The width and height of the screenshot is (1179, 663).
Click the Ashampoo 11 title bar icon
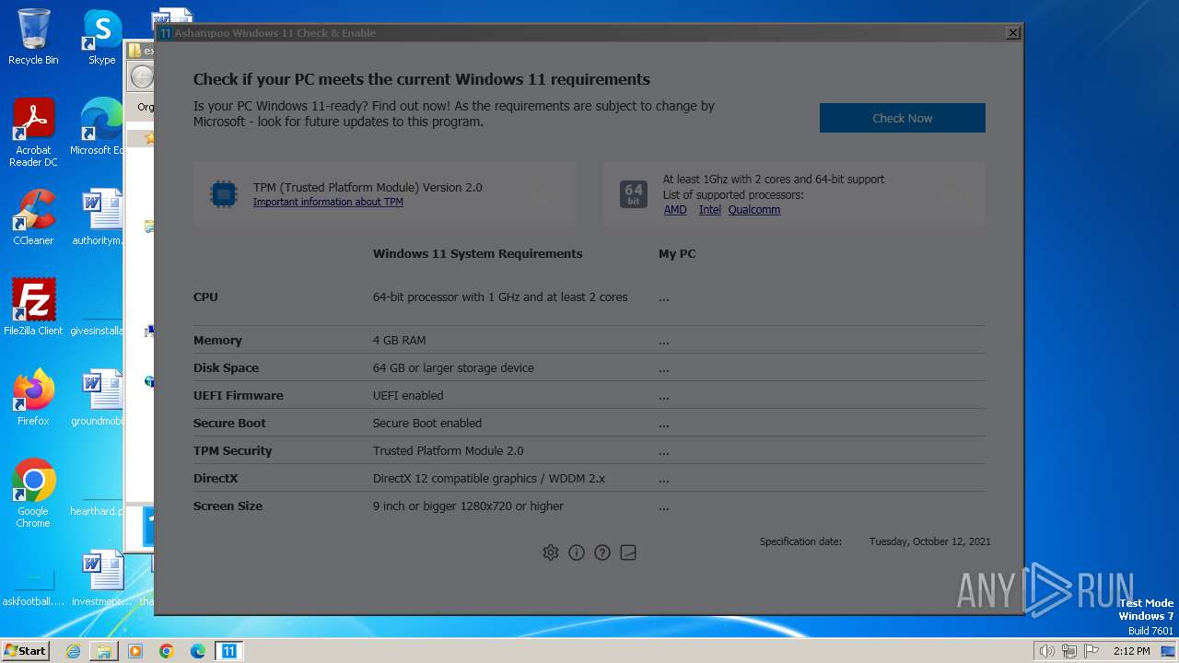[x=165, y=33]
